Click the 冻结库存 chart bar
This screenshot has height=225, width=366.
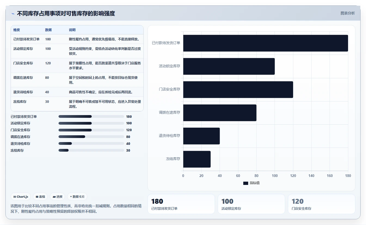click(x=197, y=159)
